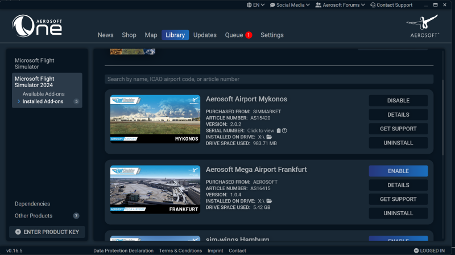Click Contact Support link
The width and height of the screenshot is (455, 255).
coord(391,5)
